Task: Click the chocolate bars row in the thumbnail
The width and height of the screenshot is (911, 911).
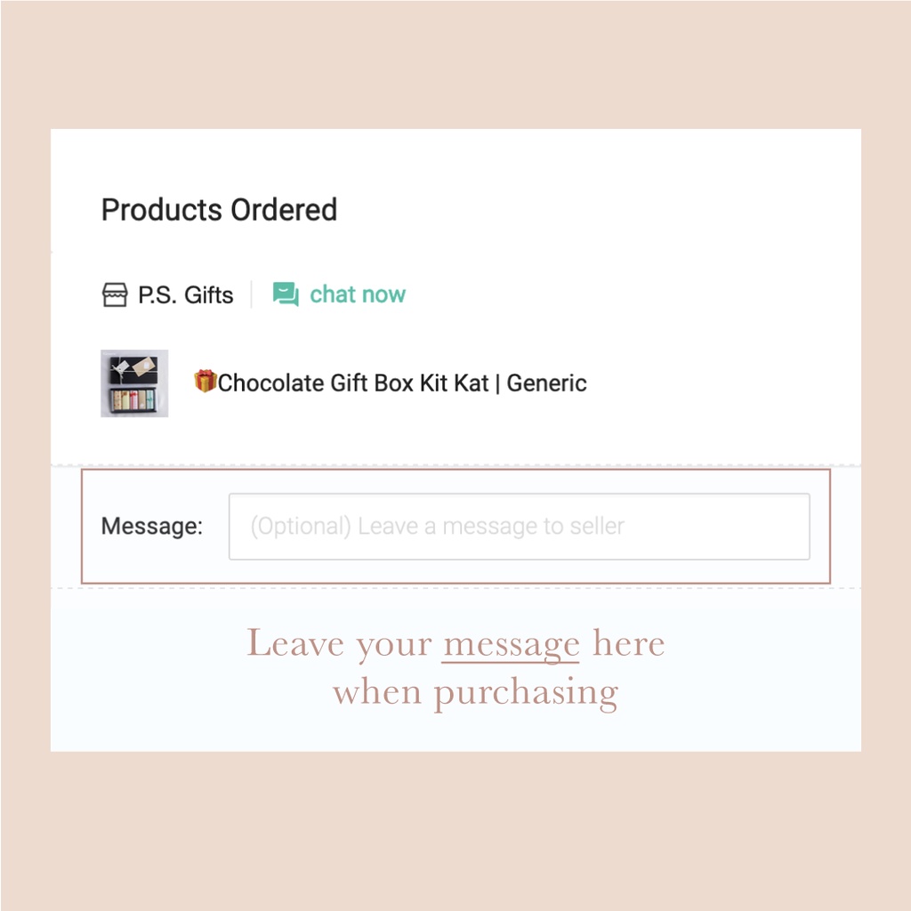Action: (x=134, y=400)
